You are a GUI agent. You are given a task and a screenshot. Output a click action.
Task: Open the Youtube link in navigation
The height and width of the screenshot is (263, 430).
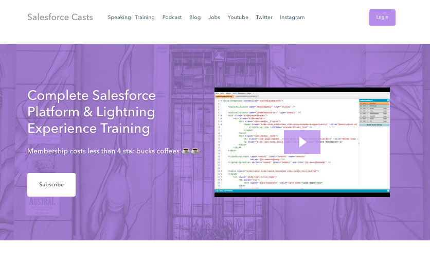(238, 17)
